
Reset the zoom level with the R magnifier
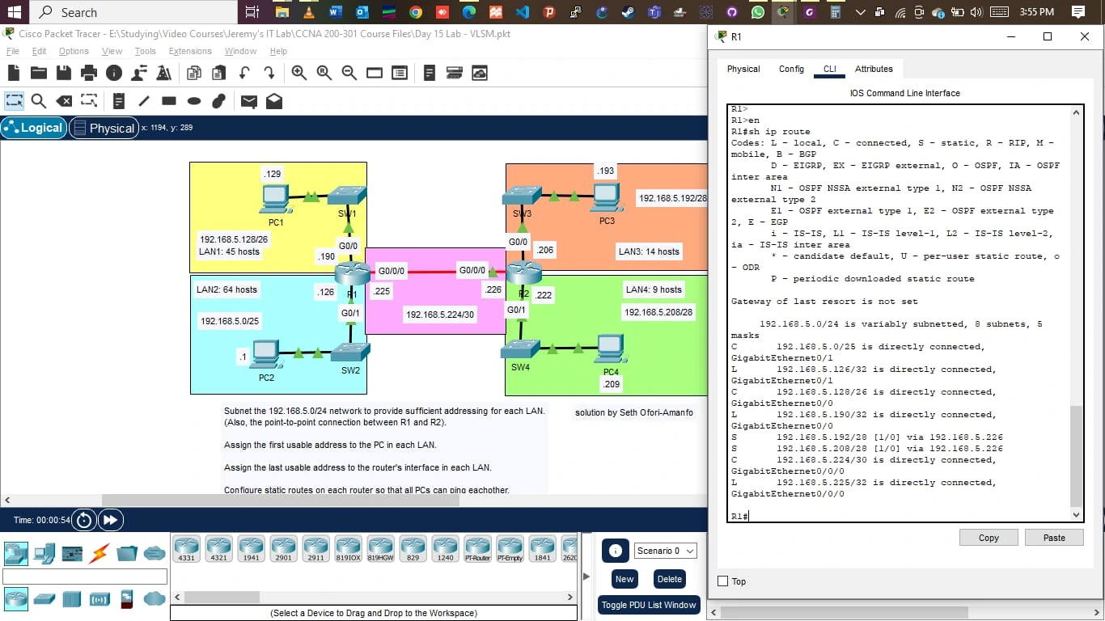[x=324, y=73]
